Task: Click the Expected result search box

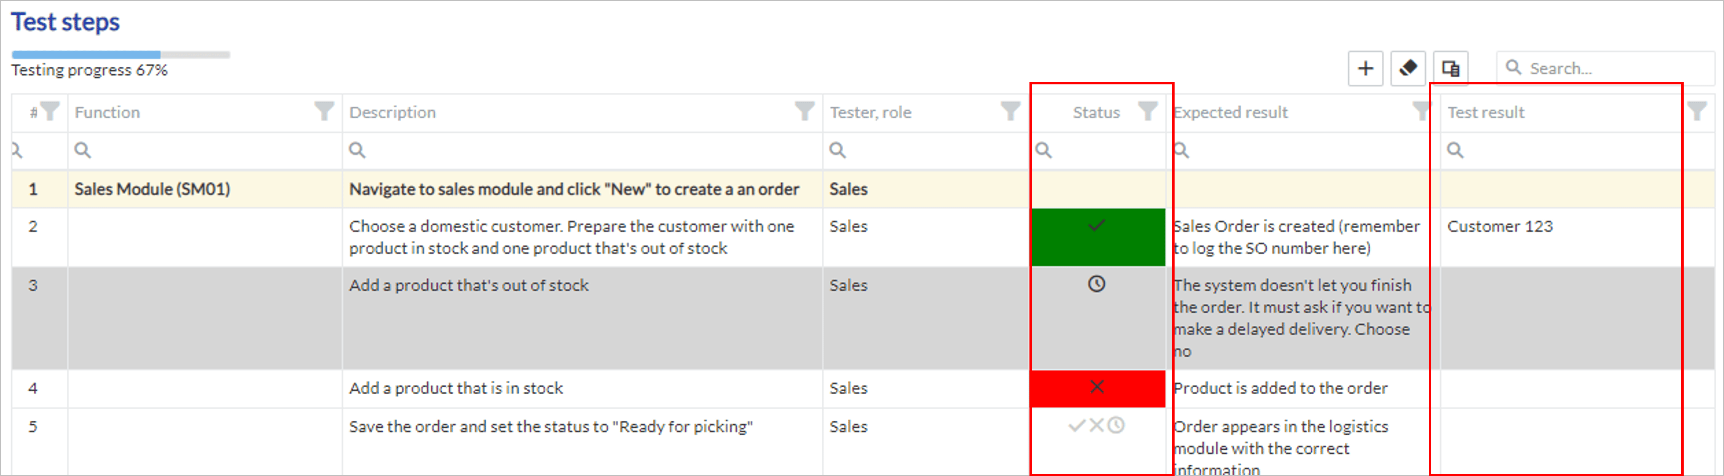Action: tap(1303, 151)
